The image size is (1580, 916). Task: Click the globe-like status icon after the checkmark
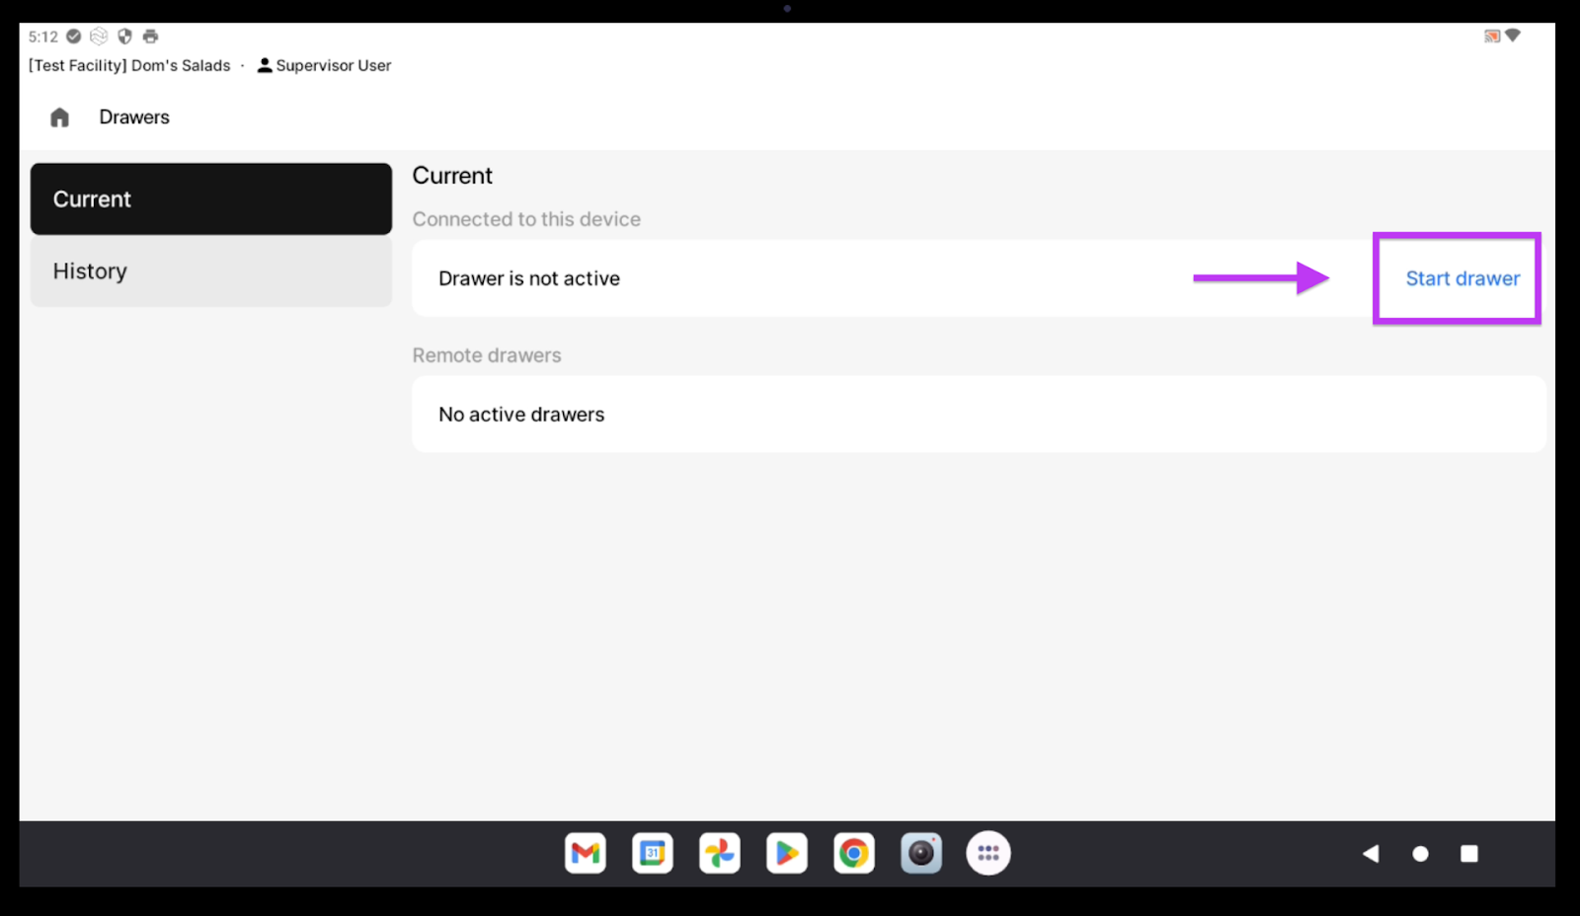(x=99, y=37)
